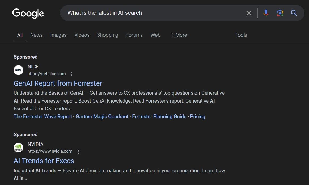This screenshot has height=185, width=309.
Task: Switch to the Forums tab
Action: [134, 35]
